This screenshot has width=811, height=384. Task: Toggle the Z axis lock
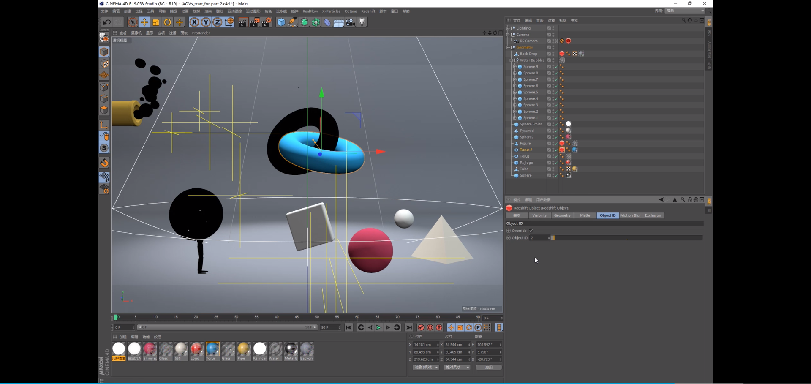point(217,22)
